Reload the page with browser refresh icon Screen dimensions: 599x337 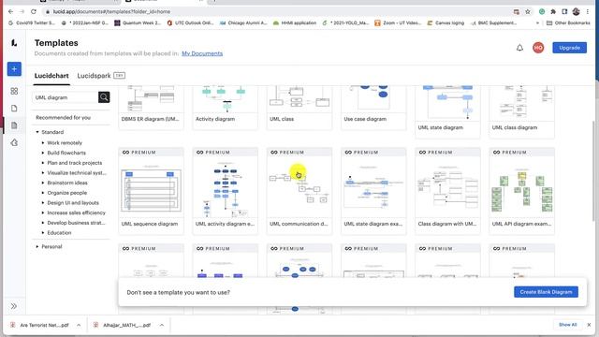click(x=34, y=11)
